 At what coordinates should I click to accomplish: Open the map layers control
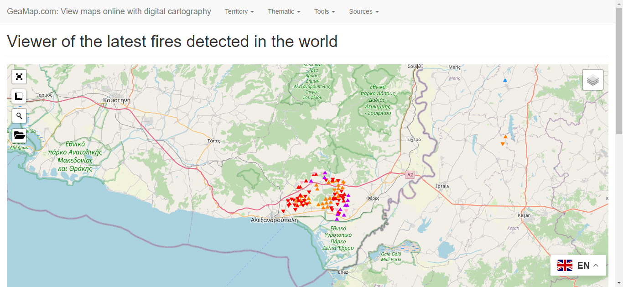point(592,80)
